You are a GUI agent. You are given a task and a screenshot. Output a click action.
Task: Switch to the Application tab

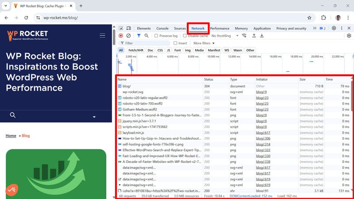[262, 28]
